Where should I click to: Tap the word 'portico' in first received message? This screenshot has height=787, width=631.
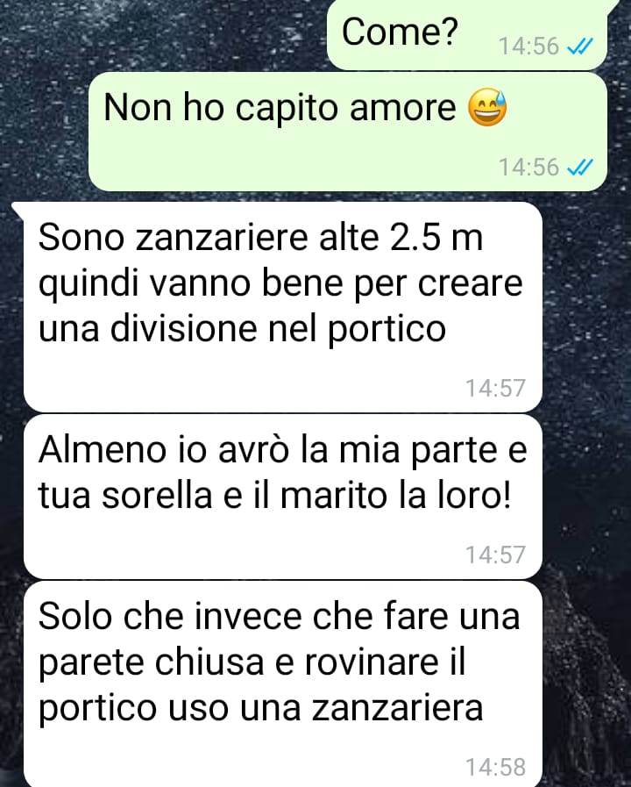(x=386, y=332)
